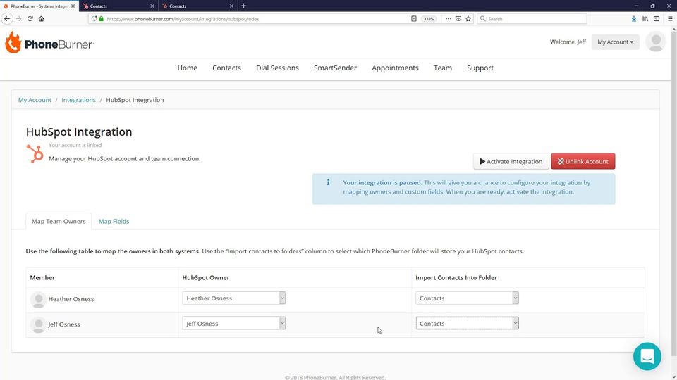This screenshot has width=677, height=380.
Task: Click the HubSpot Integration page heading
Action: [79, 132]
